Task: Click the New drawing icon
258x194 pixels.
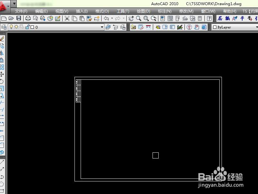Action: (x=4, y=18)
